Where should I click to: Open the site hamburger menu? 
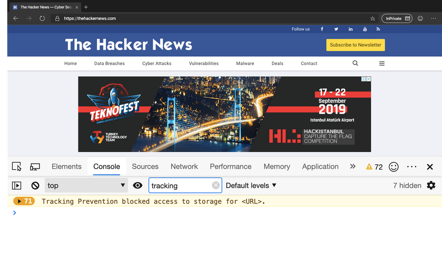[x=382, y=63]
